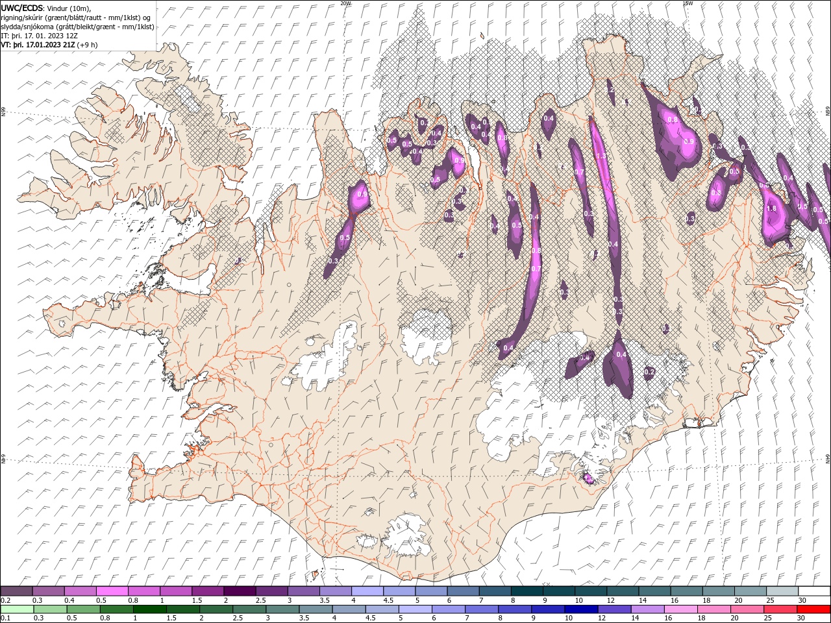The height and width of the screenshot is (623, 831).
Task: Click the 6 slate blue swatch in snow legend
Action: (x=464, y=591)
